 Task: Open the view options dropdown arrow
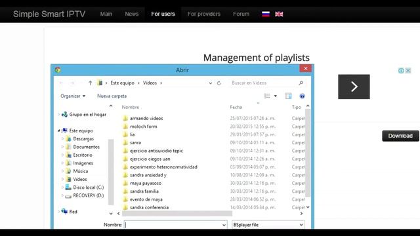276,96
